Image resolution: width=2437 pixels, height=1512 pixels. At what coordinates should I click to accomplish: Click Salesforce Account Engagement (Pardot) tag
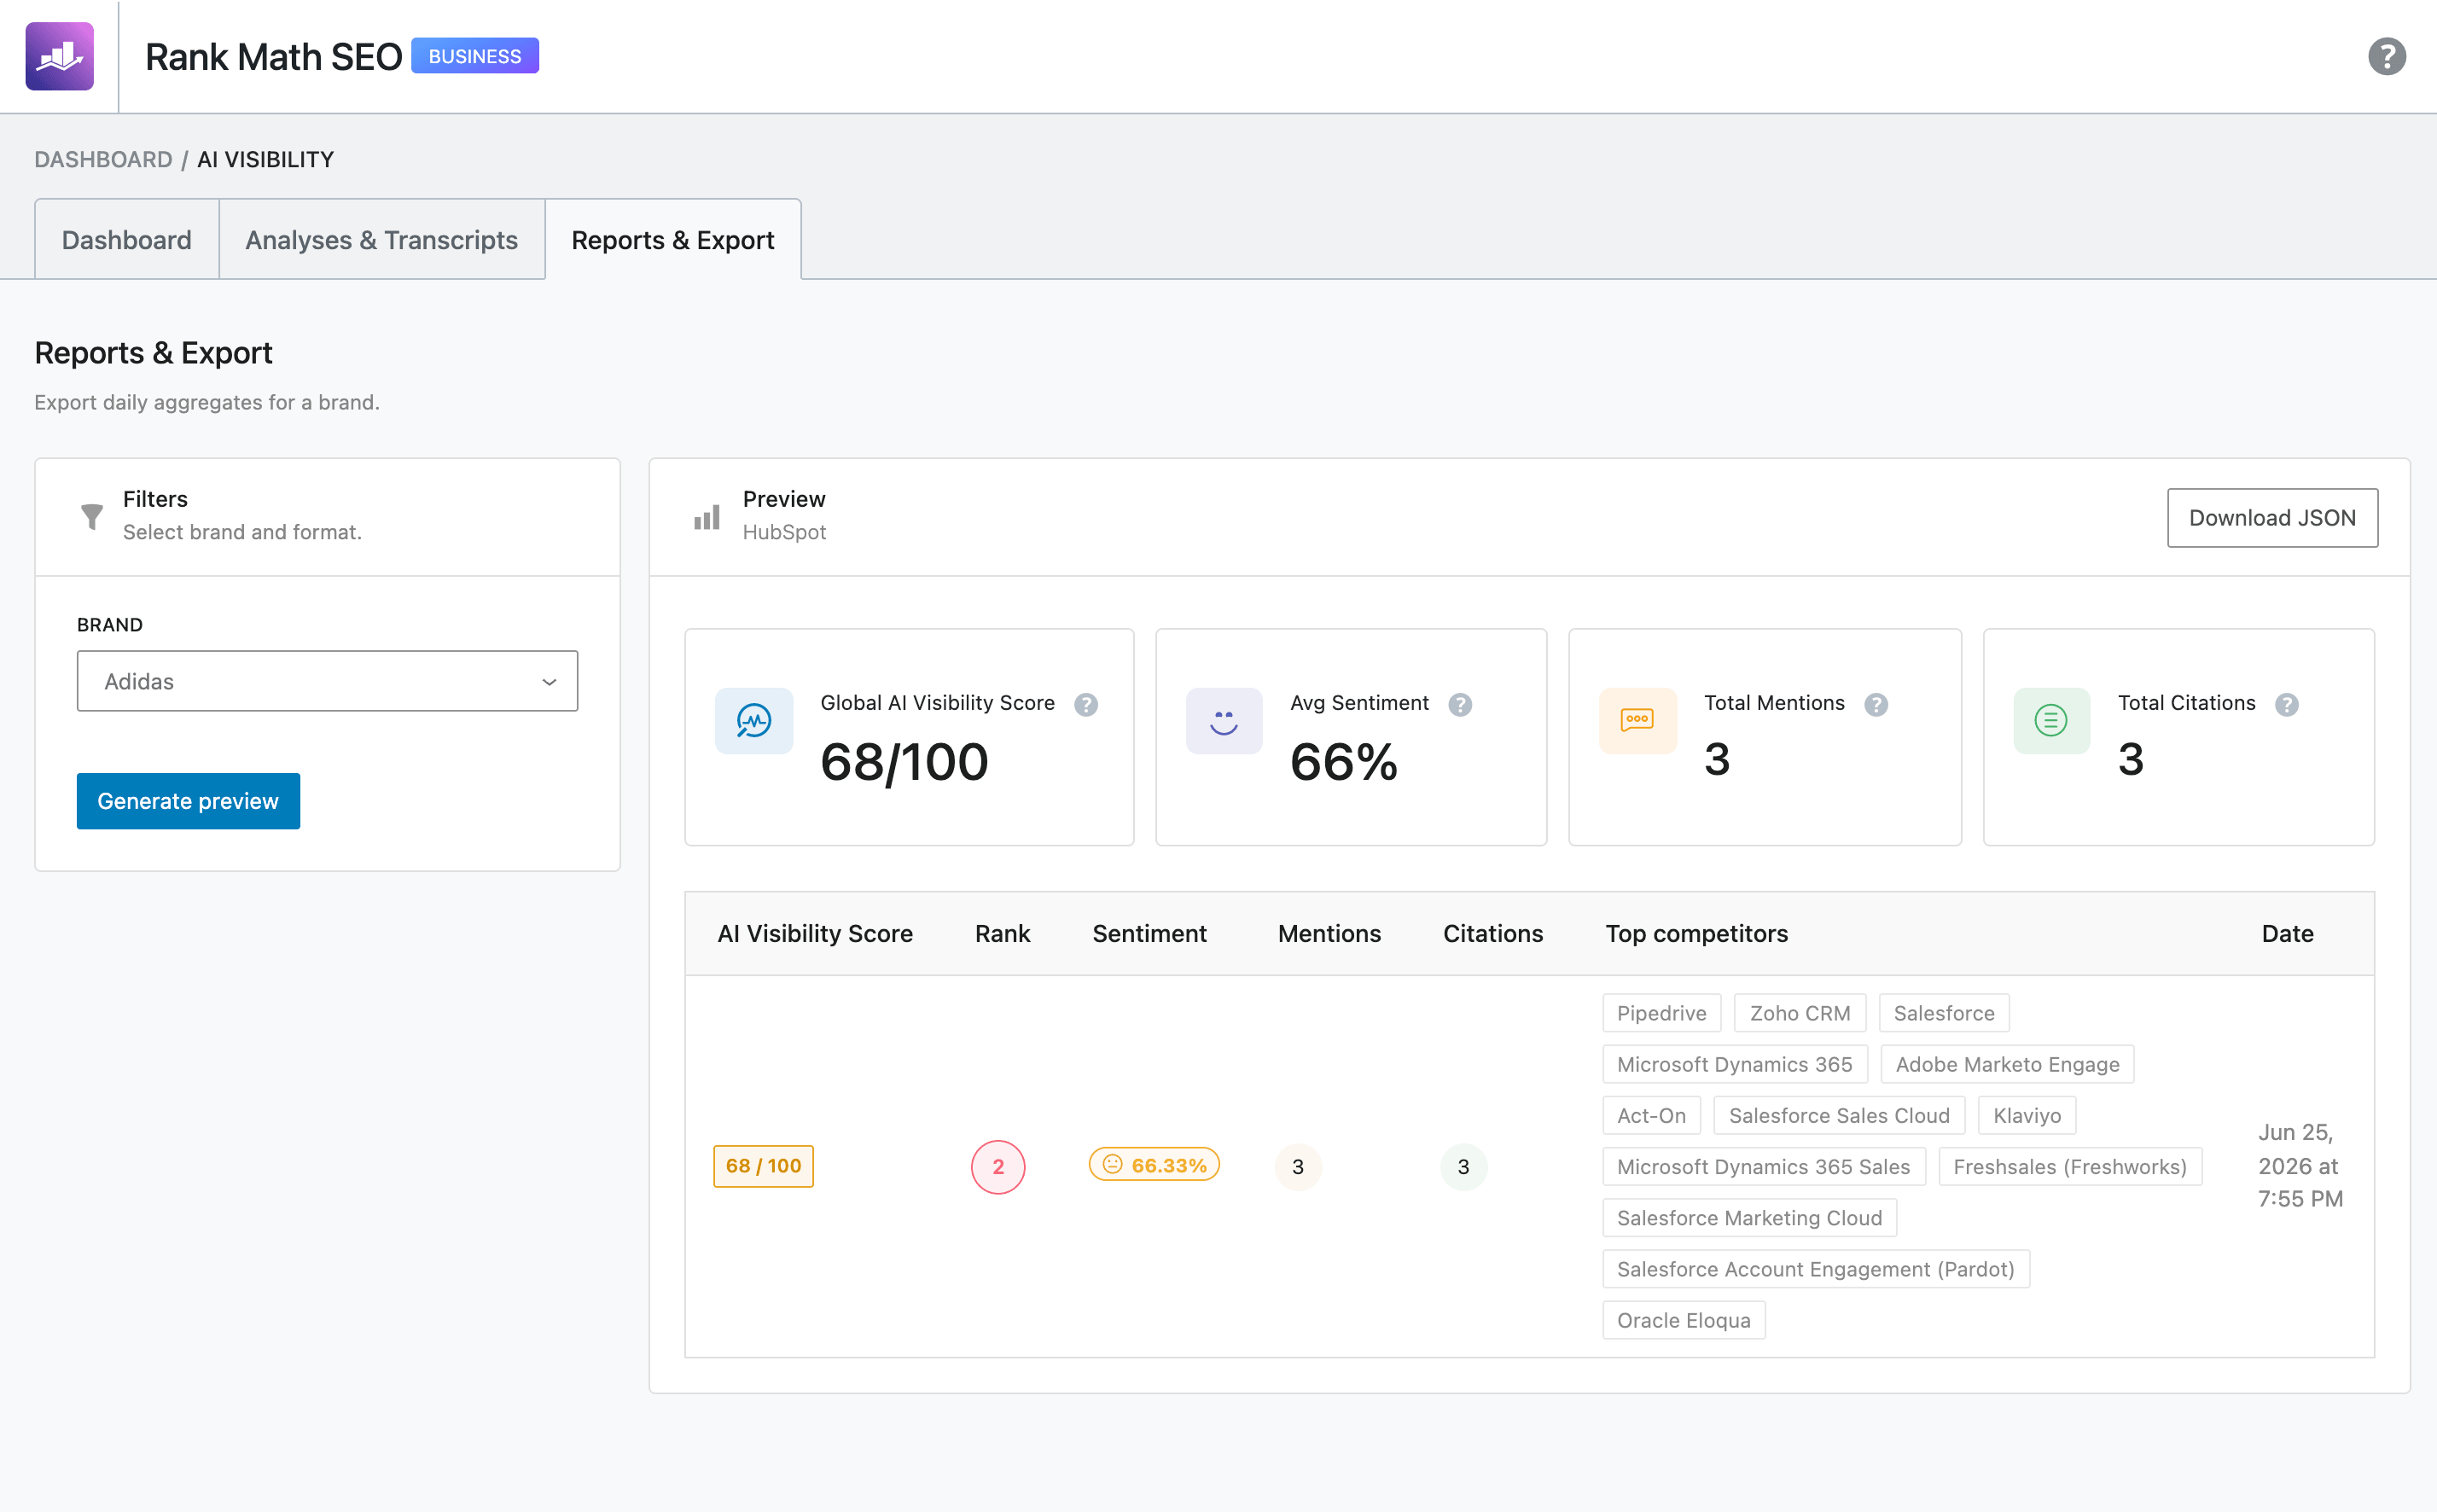(x=1816, y=1269)
